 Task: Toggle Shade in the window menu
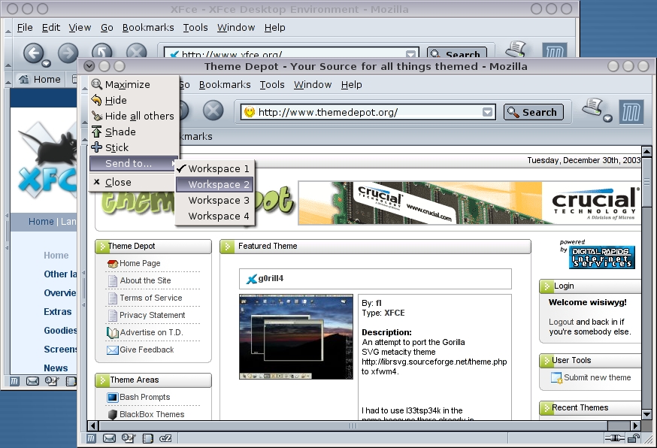click(x=120, y=132)
